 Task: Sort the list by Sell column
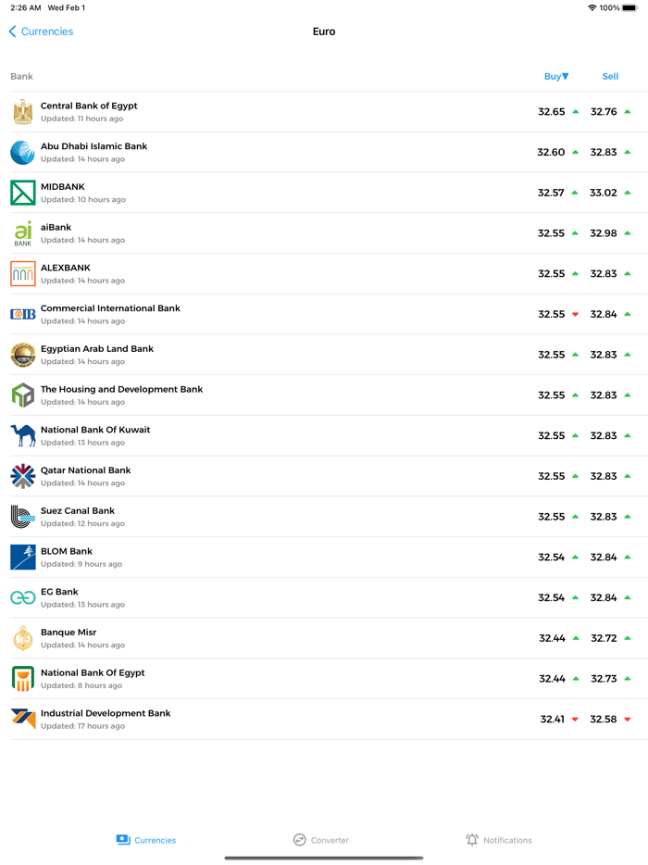pyautogui.click(x=610, y=77)
